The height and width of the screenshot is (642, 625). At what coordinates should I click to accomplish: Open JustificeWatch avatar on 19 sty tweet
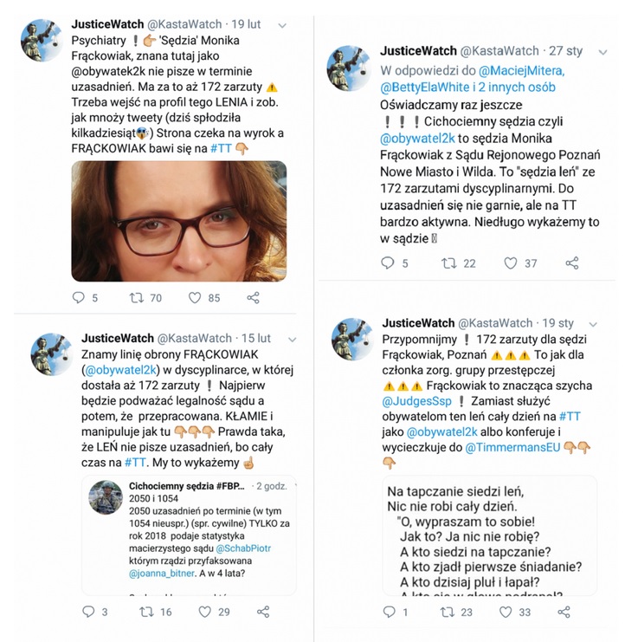tap(352, 339)
